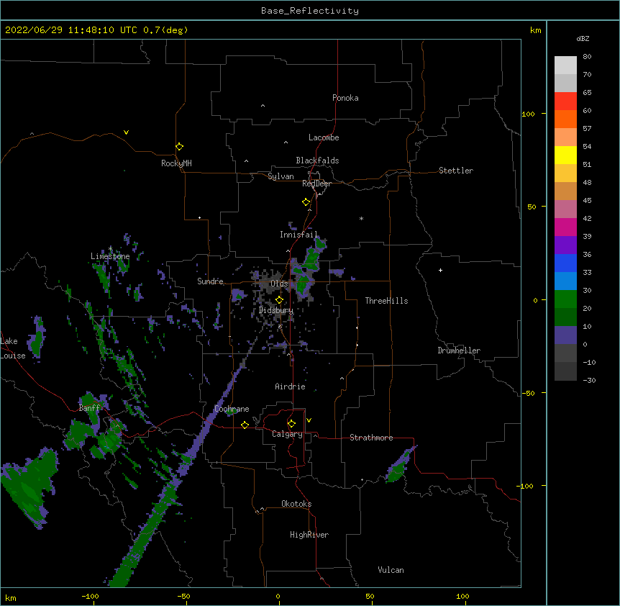Click the RedDeer label
This screenshot has height=606, width=620.
point(316,184)
